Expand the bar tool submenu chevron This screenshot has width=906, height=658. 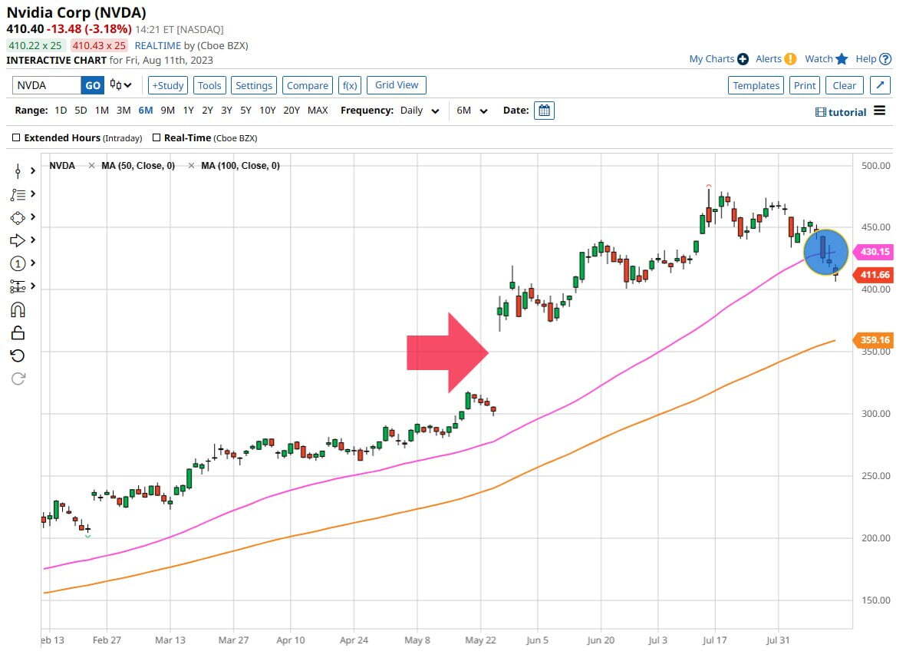click(x=33, y=170)
